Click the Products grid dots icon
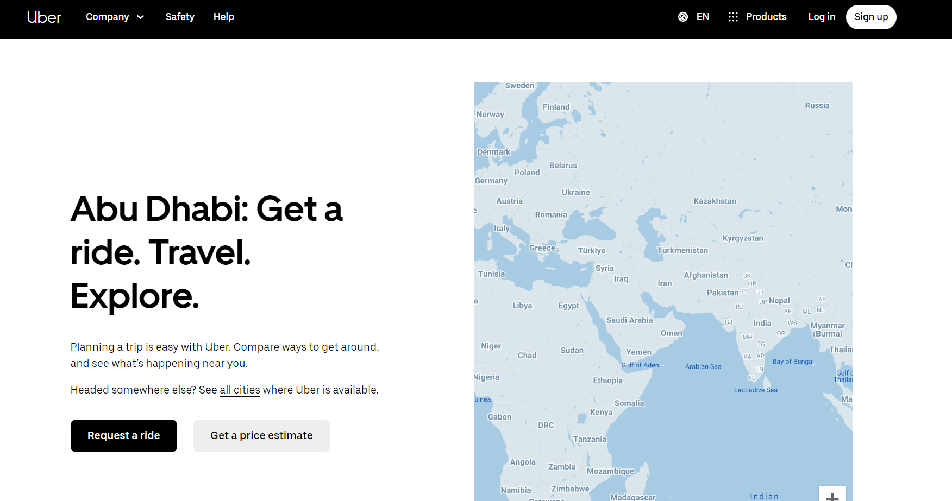Image resolution: width=952 pixels, height=501 pixels. (733, 17)
